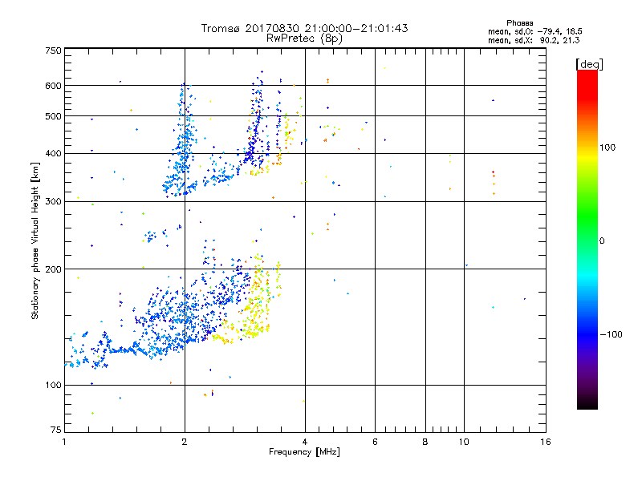Viewport: 642px width, 481px height.
Task: Click the plot title 'Tromsø 20170830 21:00:00-21:01:43'
Action: [x=305, y=28]
